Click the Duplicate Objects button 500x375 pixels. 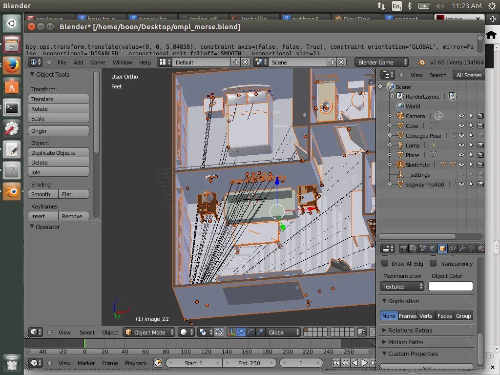click(59, 152)
